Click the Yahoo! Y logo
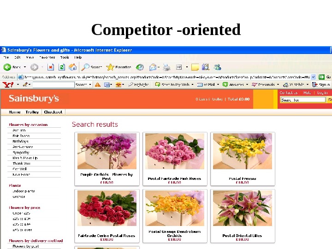Image resolution: width=332 pixels, height=249 pixels. pyautogui.click(x=8, y=85)
